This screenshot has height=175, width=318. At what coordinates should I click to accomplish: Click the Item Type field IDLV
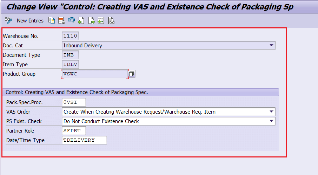[x=70, y=65]
